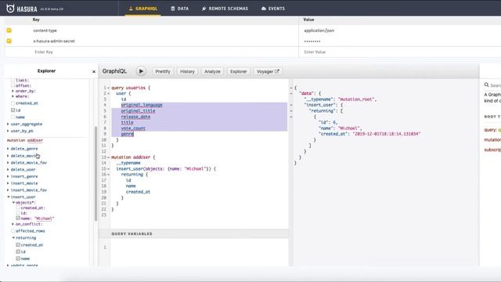The height and width of the screenshot is (282, 501).
Task: Fold insert_user block at line 15
Action: tap(108, 169)
